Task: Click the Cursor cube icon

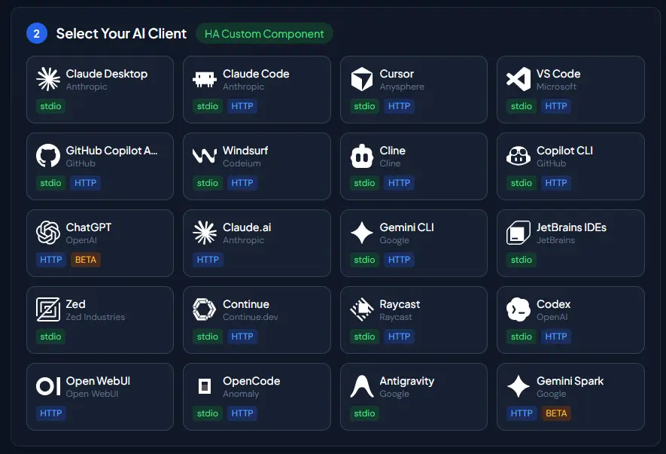Action: 362,79
